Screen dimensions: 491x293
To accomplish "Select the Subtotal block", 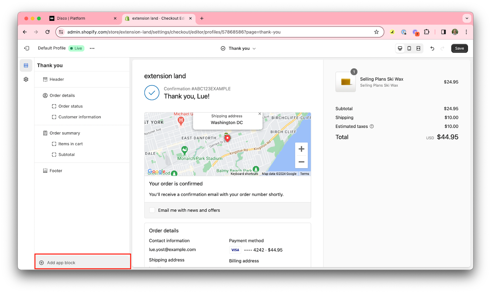I will click(x=82, y=155).
